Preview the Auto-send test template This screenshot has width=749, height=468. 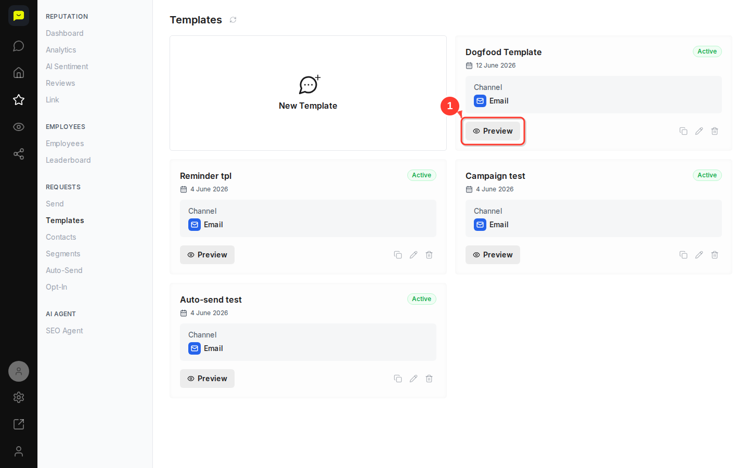[207, 379]
